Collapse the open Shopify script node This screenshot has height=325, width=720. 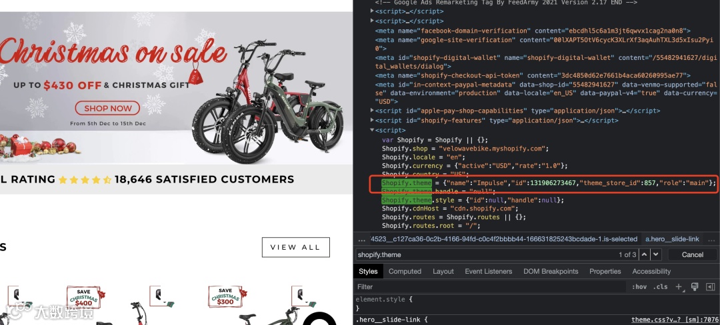pos(373,130)
